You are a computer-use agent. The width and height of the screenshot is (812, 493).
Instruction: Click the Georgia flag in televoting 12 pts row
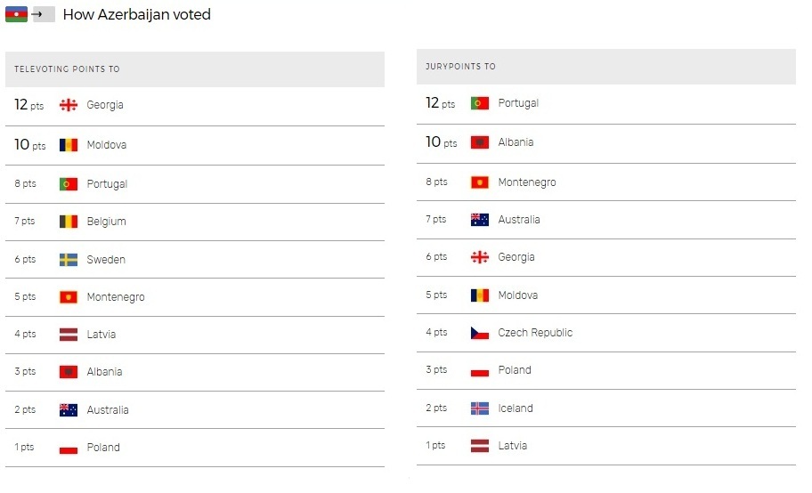(x=69, y=105)
